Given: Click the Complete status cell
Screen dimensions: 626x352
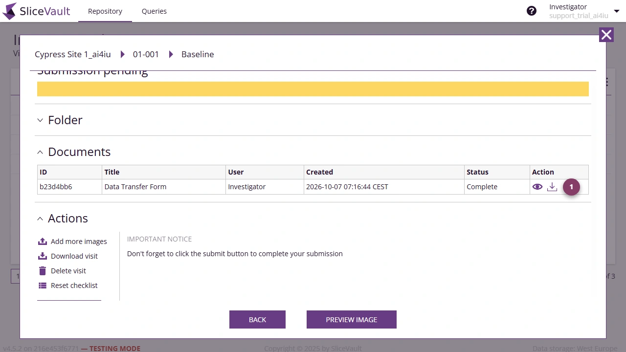Looking at the screenshot, I should click(497, 187).
